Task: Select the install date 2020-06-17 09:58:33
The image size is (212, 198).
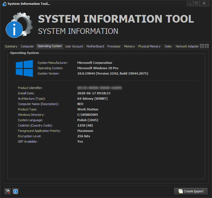Action: [94, 93]
